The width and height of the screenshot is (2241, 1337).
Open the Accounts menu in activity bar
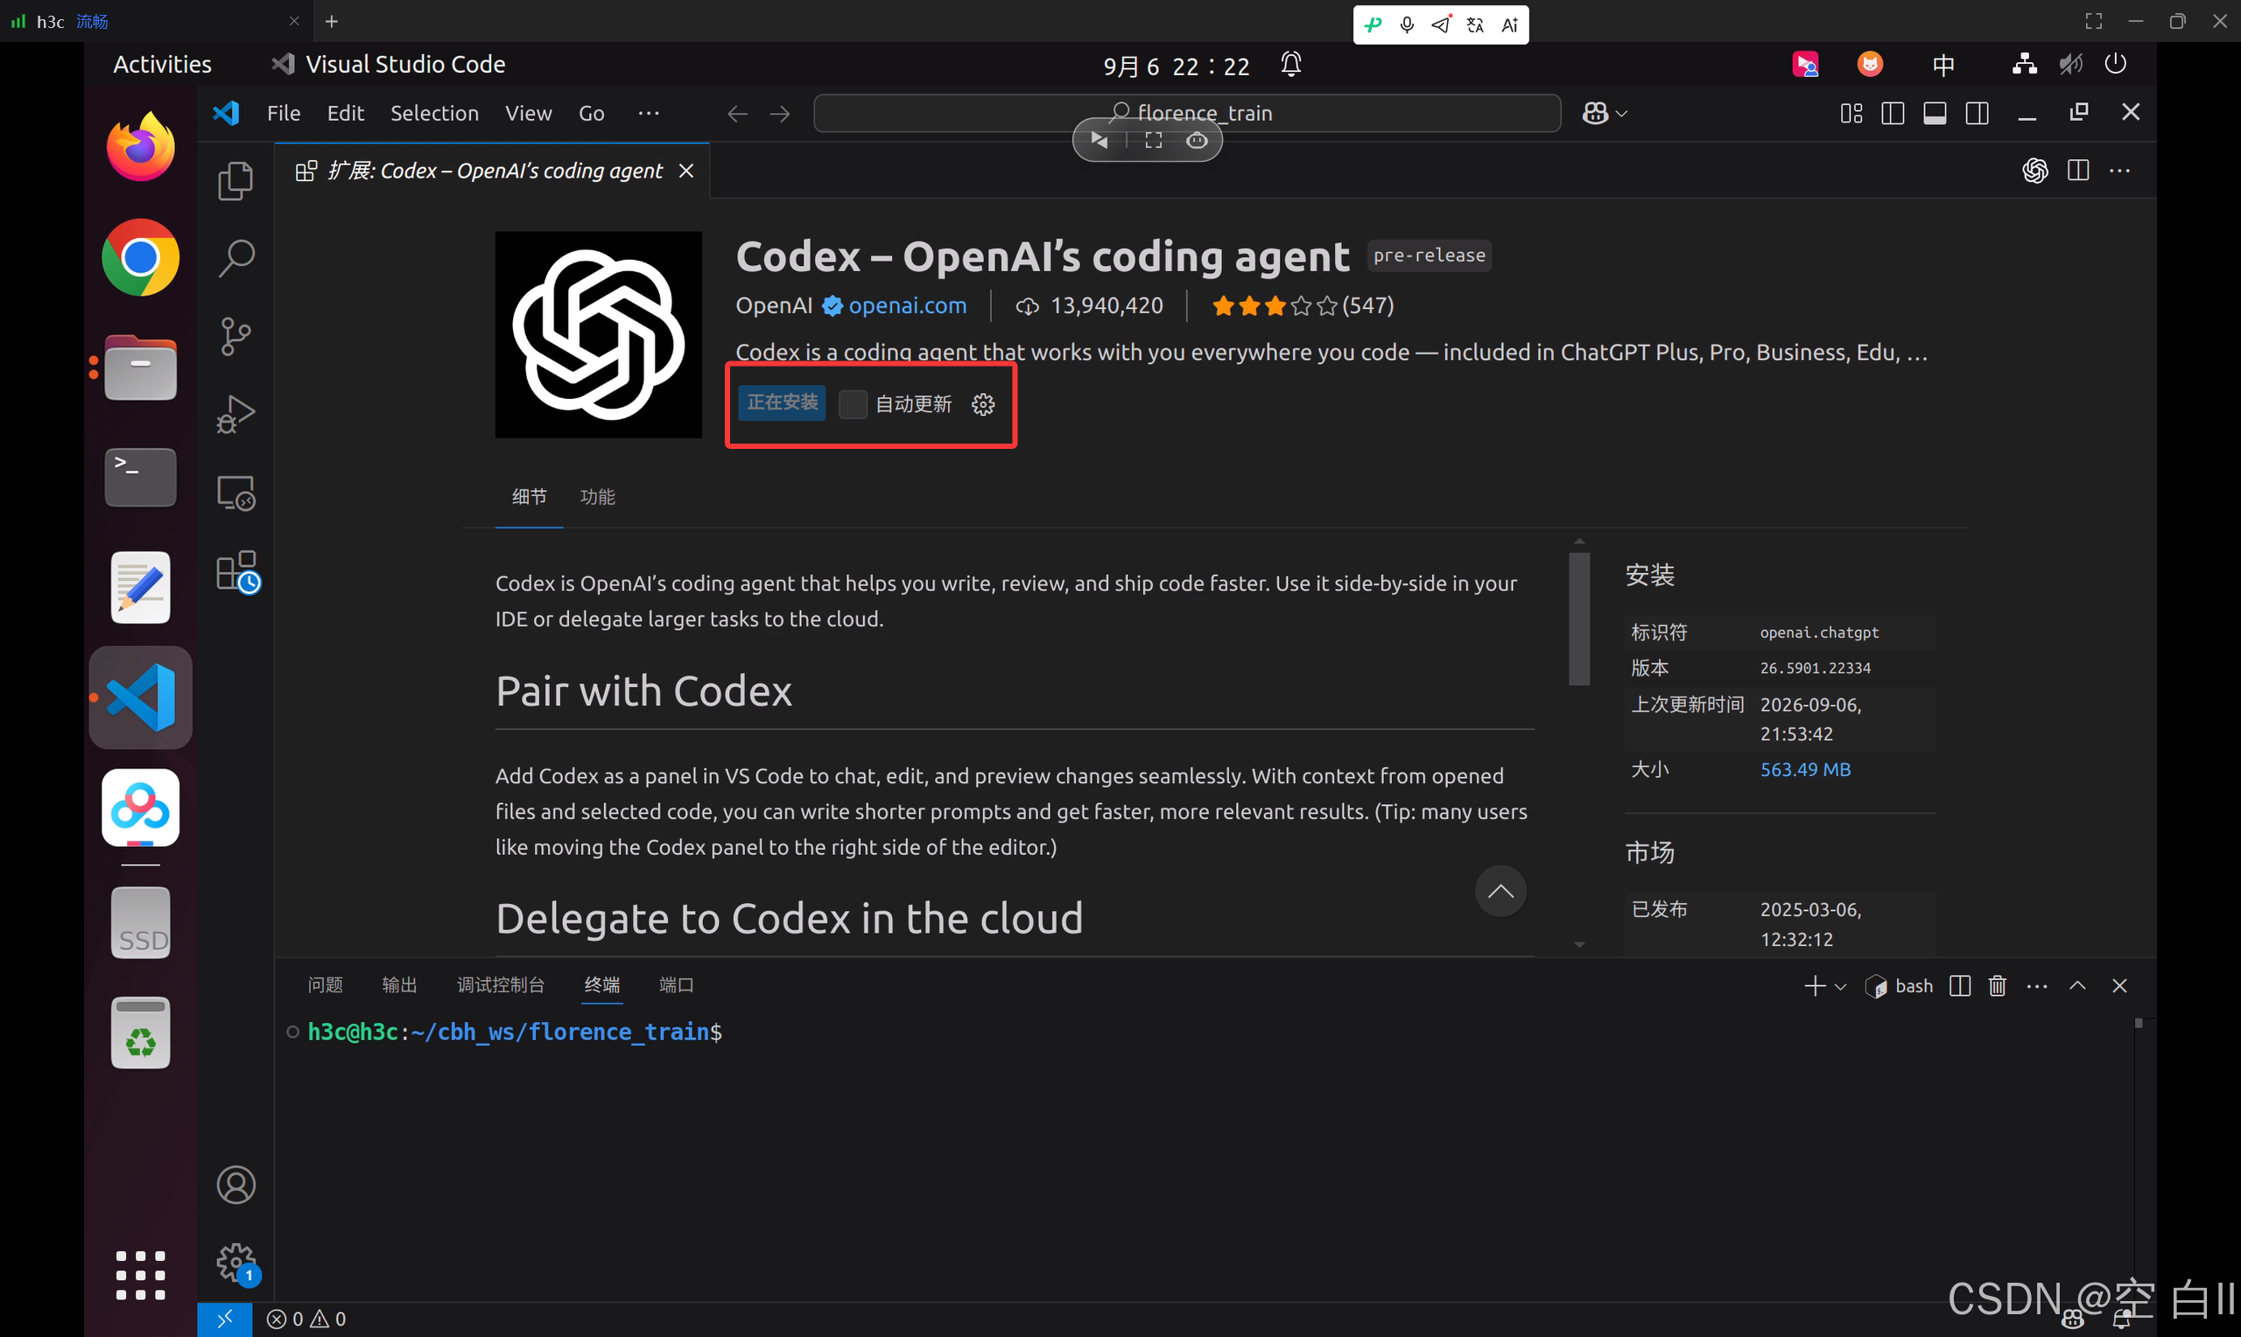(236, 1185)
